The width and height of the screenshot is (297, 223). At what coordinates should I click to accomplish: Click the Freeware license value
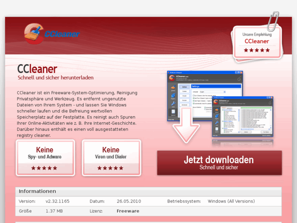pos(128,211)
